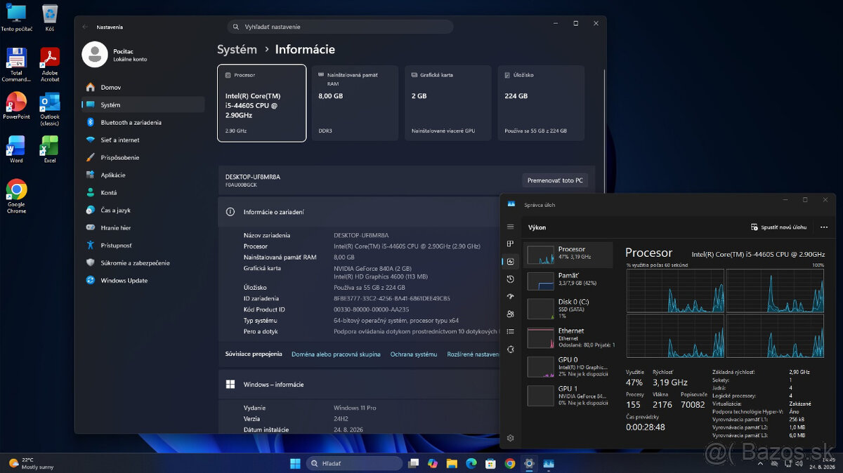Open Ochrana systému link

pyautogui.click(x=414, y=354)
